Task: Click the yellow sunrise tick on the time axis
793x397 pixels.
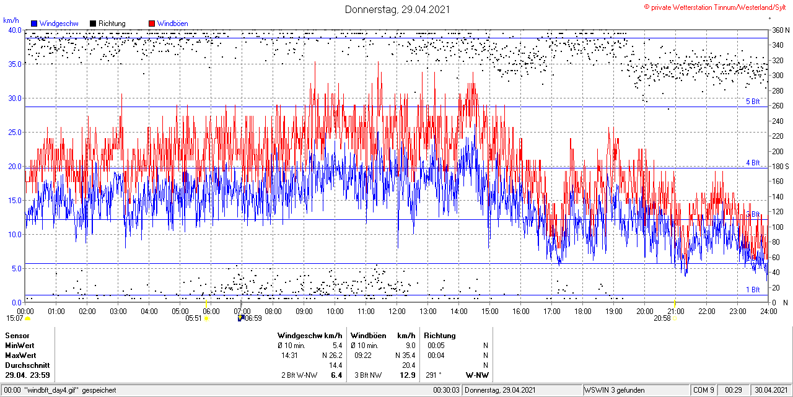Action: click(206, 302)
